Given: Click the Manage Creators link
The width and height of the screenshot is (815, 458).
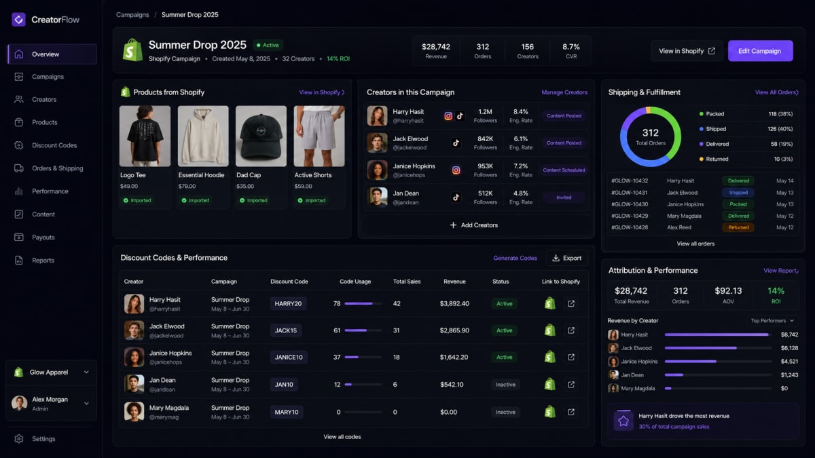Looking at the screenshot, I should (564, 92).
